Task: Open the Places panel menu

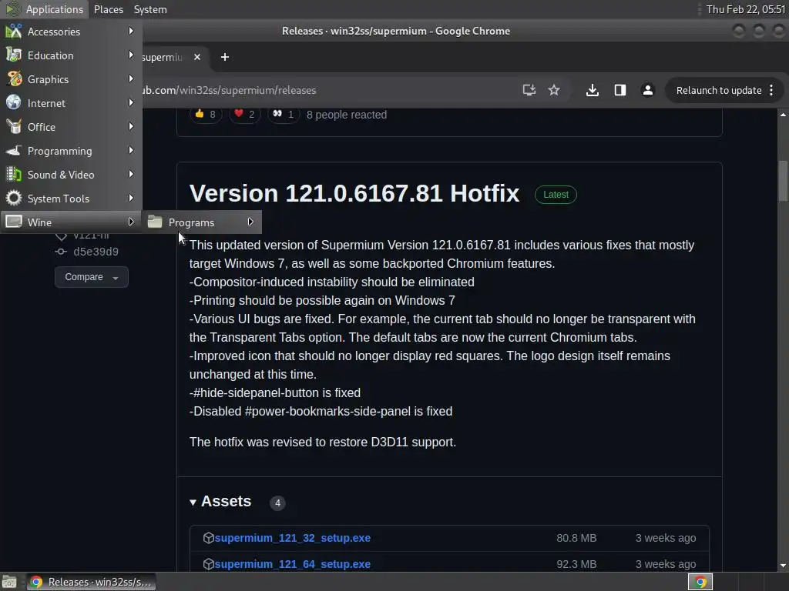Action: (108, 9)
